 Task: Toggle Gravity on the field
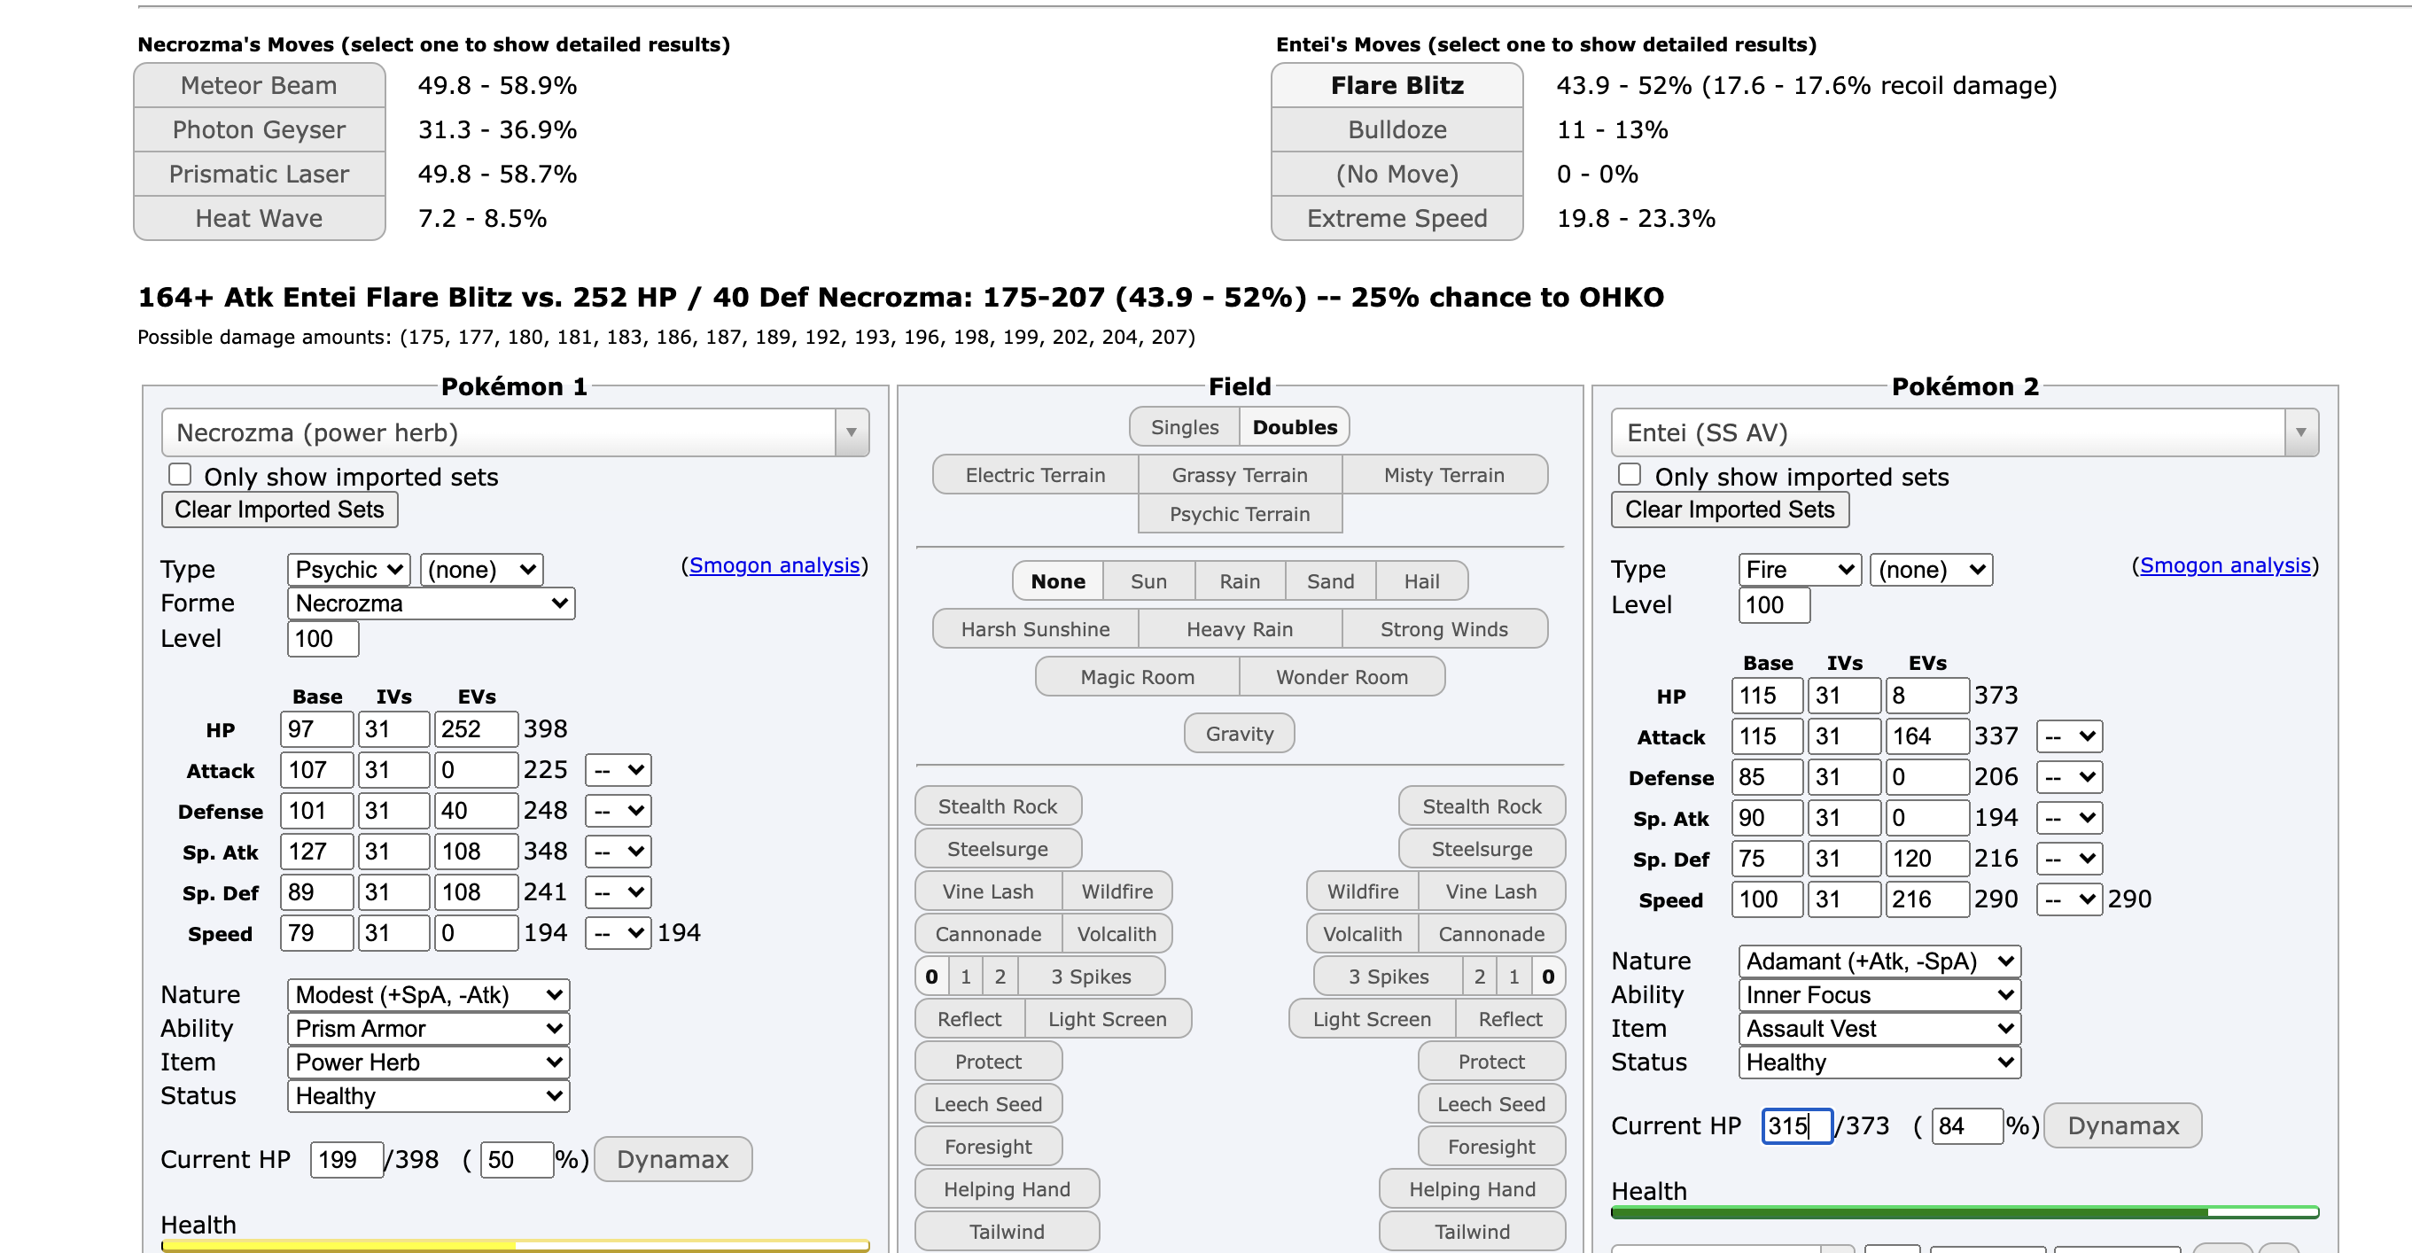(1239, 735)
